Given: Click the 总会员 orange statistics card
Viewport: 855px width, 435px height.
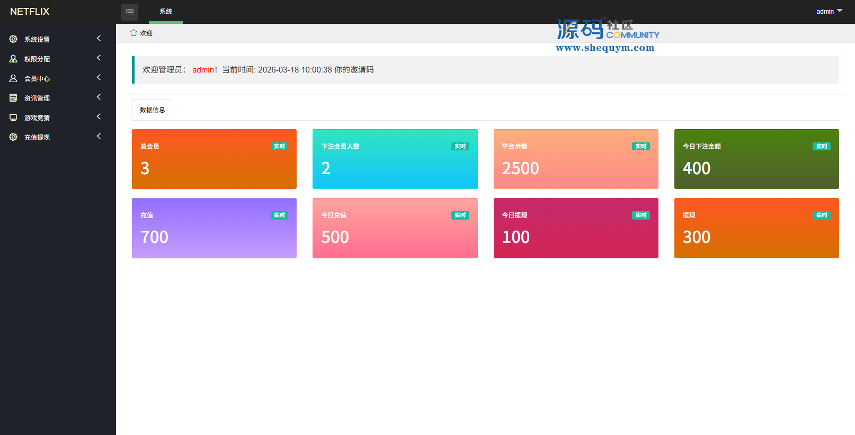Looking at the screenshot, I should click(214, 159).
